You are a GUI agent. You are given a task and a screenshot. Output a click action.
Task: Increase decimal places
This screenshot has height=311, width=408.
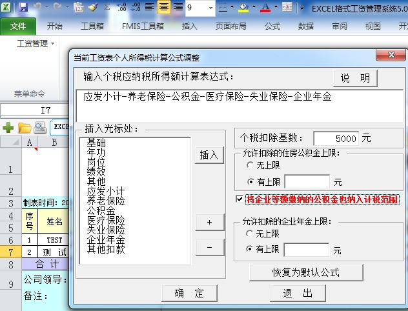[121, 6]
